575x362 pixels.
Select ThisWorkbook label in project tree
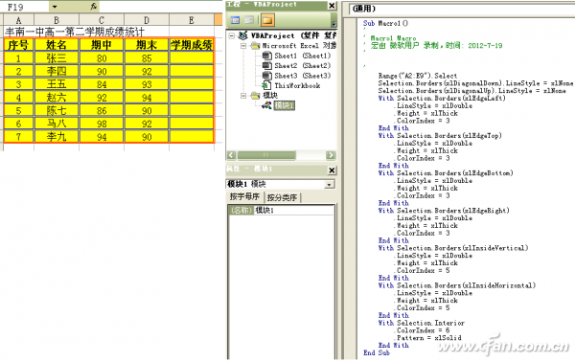[x=297, y=85]
